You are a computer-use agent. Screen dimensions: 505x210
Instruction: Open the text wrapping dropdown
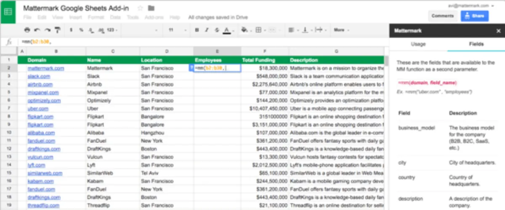[x=320, y=30]
